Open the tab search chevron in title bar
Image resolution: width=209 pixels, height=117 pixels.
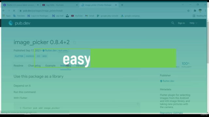(183, 5)
